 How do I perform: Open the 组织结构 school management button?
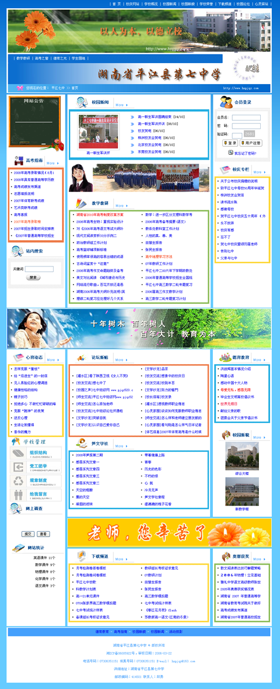[x=36, y=453]
